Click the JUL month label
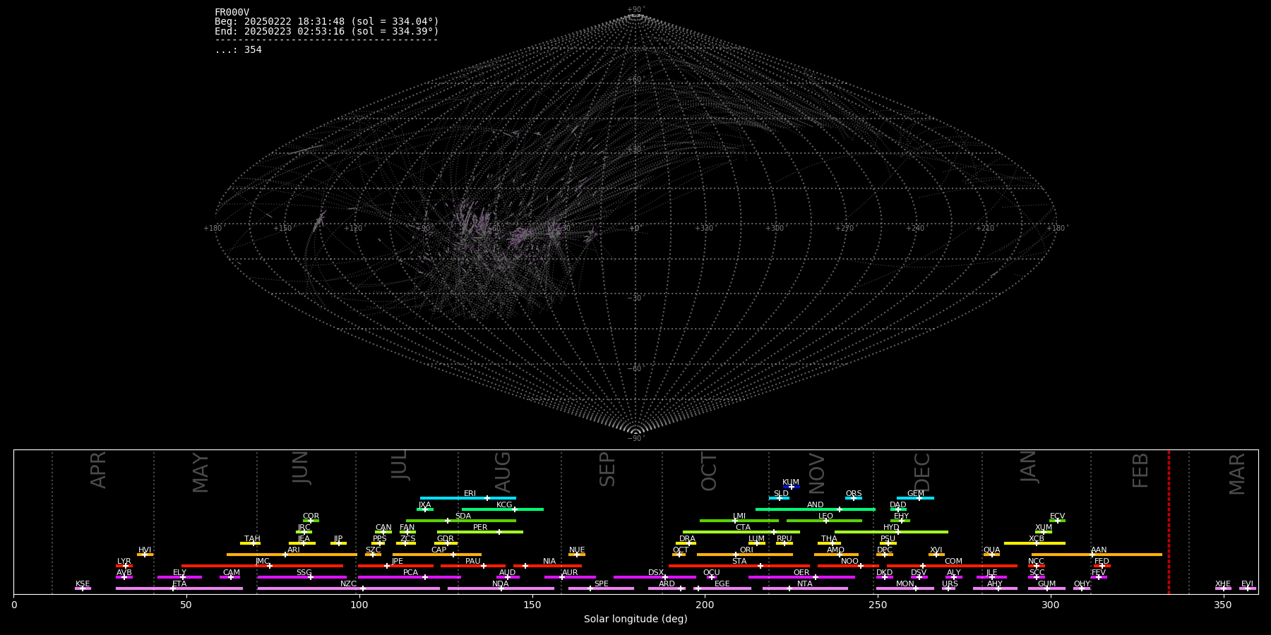The height and width of the screenshot is (635, 1271). [400, 466]
